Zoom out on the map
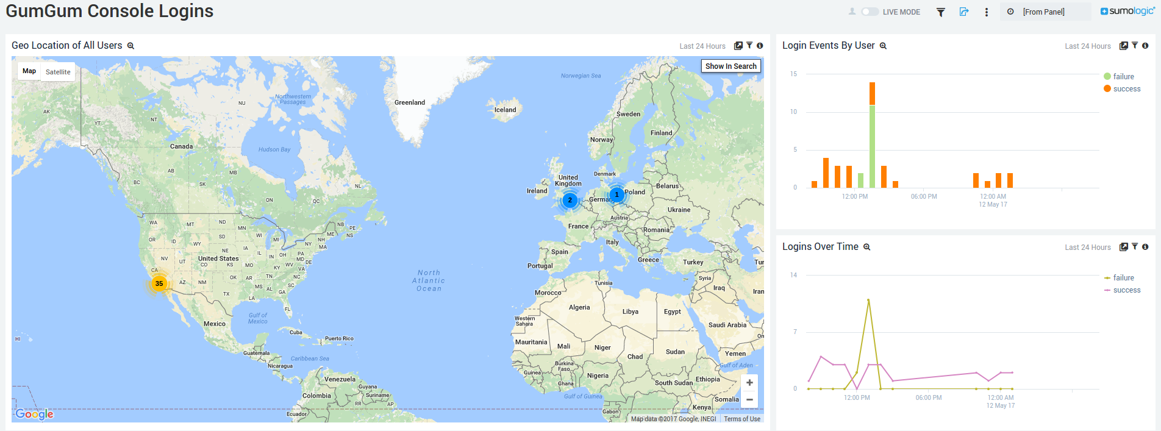1161x431 pixels. coord(749,400)
